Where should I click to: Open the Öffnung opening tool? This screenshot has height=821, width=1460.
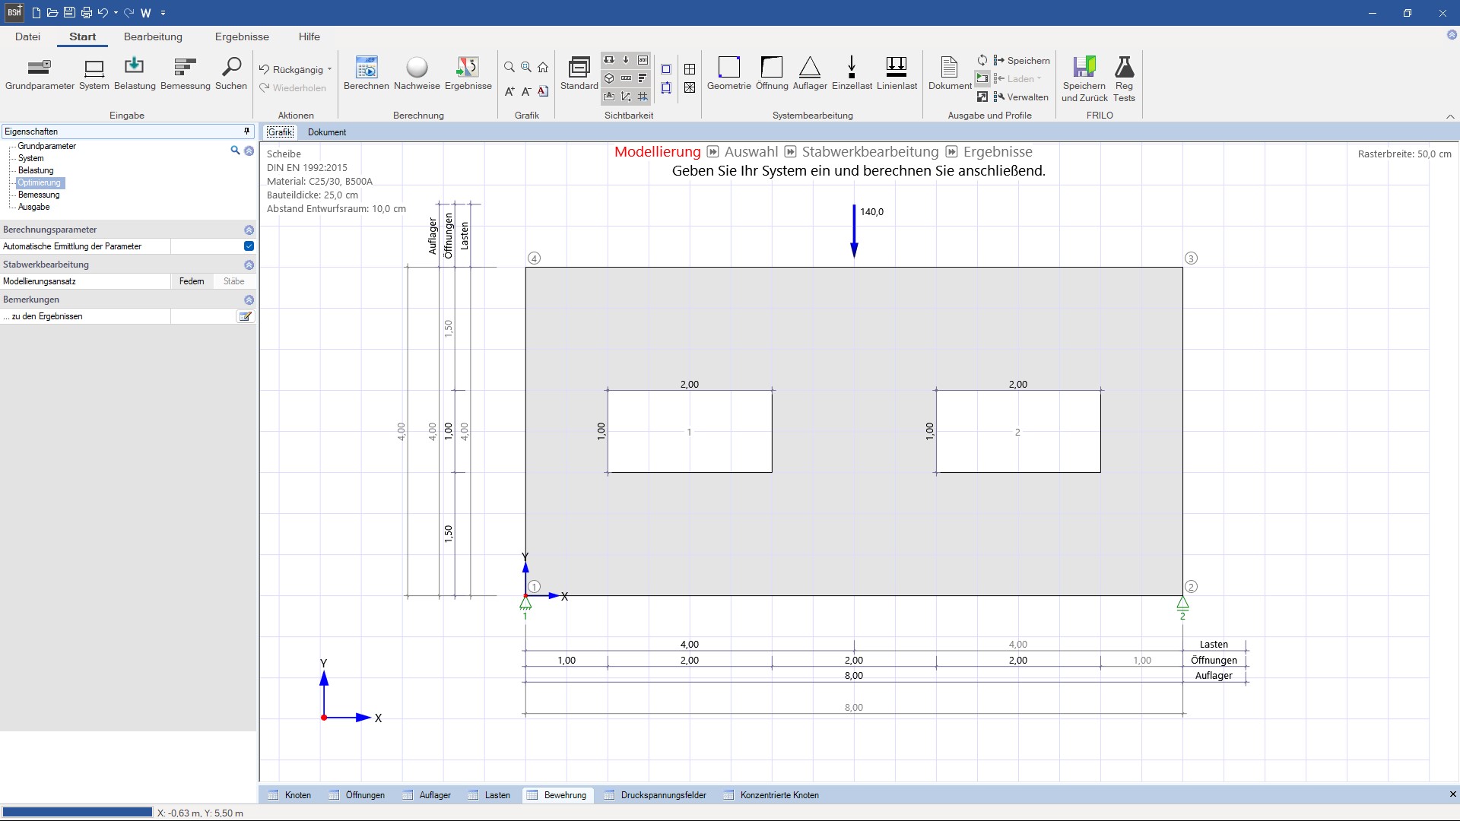(771, 68)
